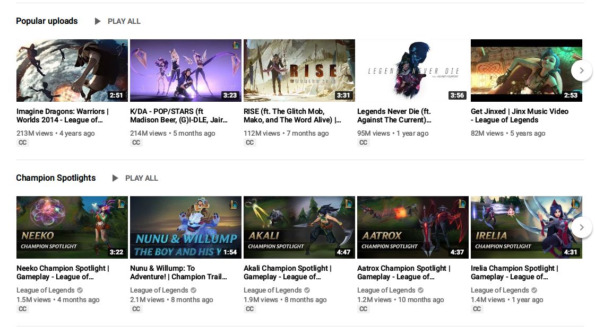Click CC badge under Aatrox Champion Spotlight
This screenshot has width=595, height=327.
[363, 309]
